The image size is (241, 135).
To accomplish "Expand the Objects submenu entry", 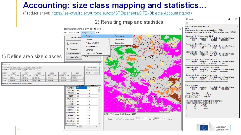I will coord(95,36).
